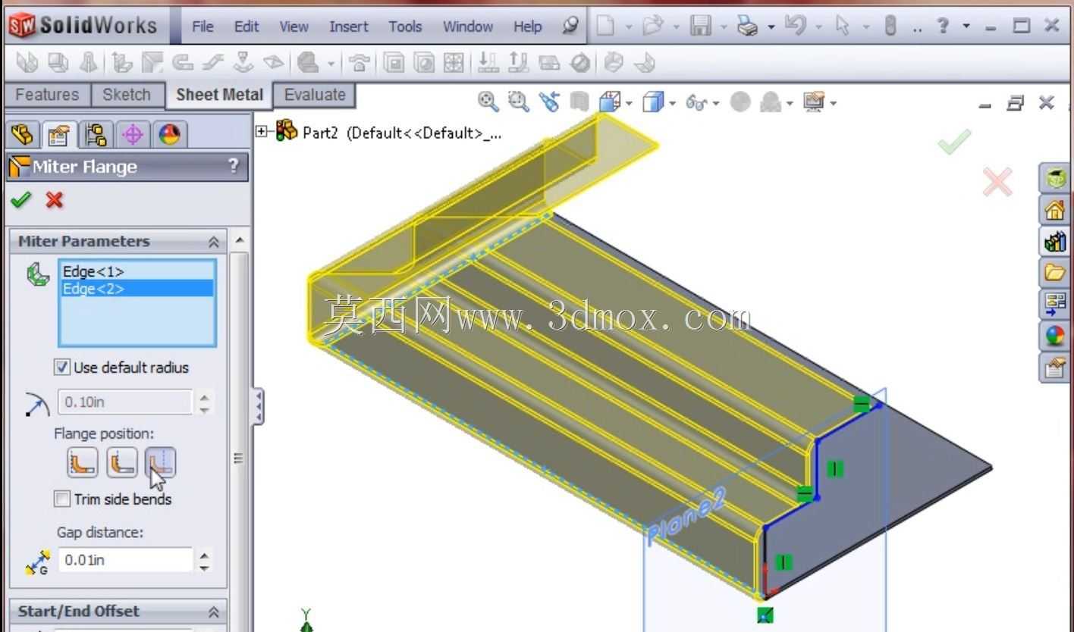Viewport: 1074px width, 632px height.
Task: Open the ConfigurationManager tab
Action: (x=96, y=135)
